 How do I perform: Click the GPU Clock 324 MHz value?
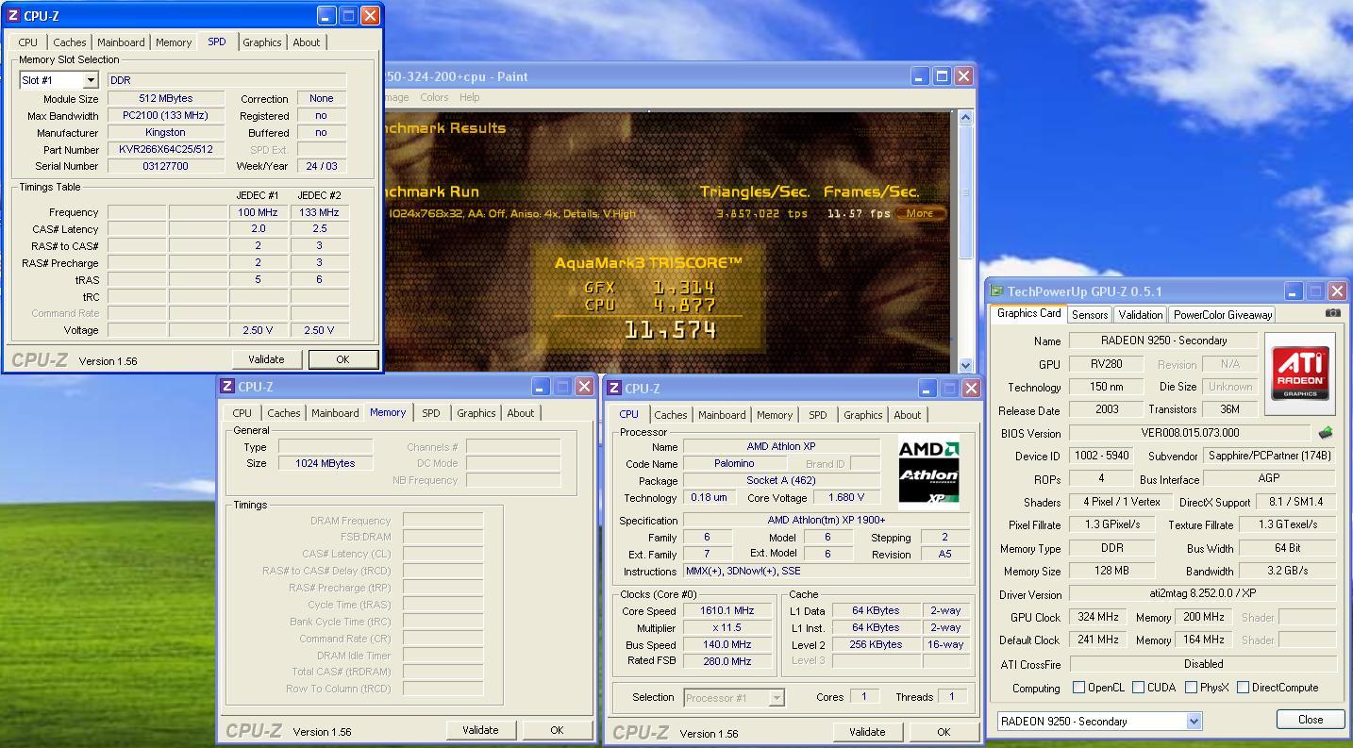click(x=1098, y=617)
